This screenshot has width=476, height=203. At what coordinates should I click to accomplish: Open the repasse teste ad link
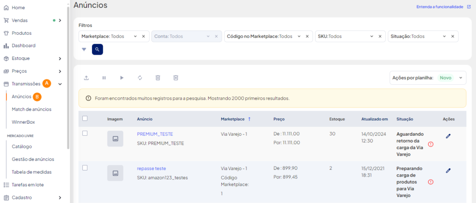152,169
